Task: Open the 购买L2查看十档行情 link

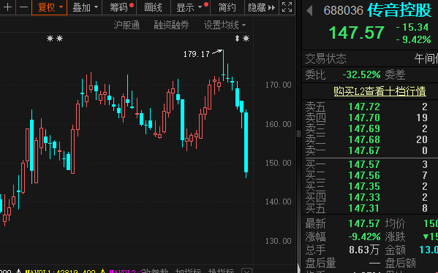Action: [380, 91]
